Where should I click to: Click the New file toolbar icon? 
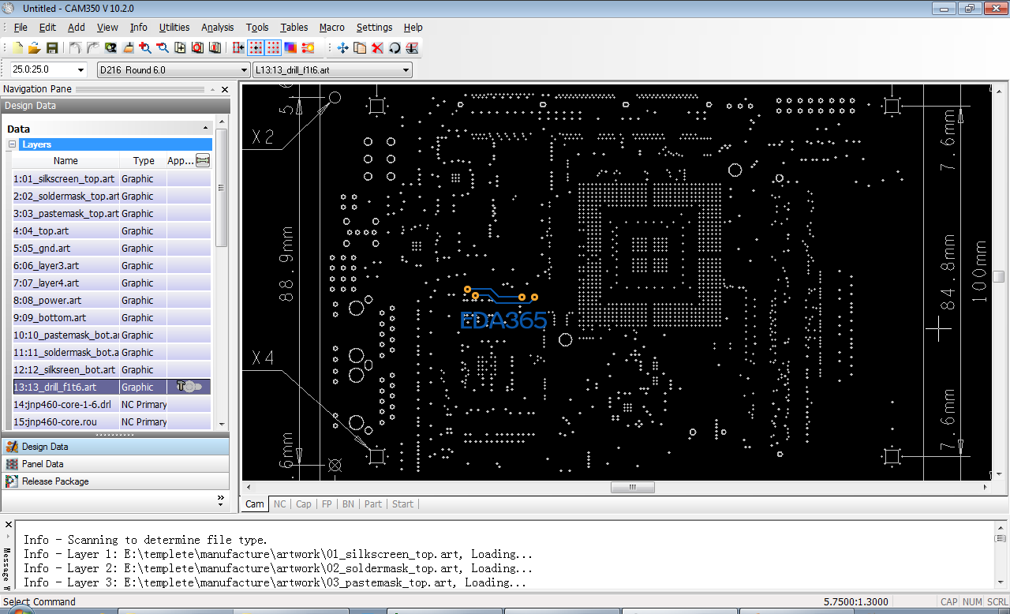[17, 48]
